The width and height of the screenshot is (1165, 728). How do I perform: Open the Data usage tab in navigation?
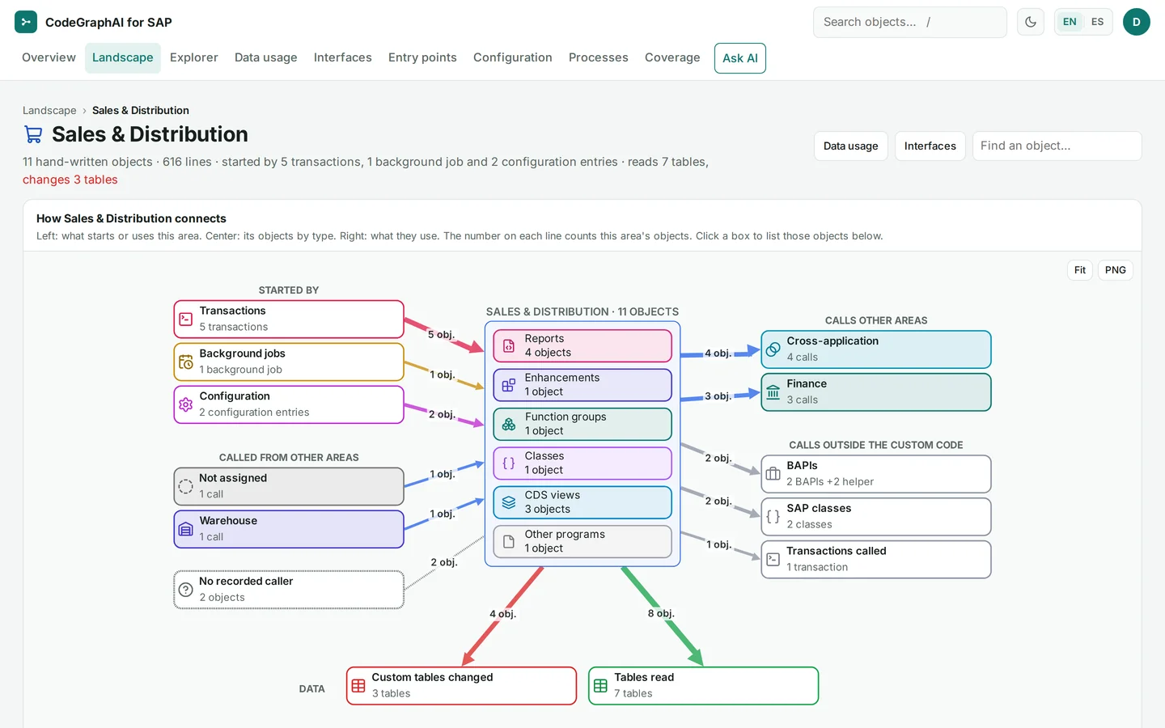[x=266, y=57]
